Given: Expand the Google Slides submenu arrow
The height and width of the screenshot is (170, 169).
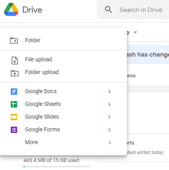Looking at the screenshot, I should point(109,117).
